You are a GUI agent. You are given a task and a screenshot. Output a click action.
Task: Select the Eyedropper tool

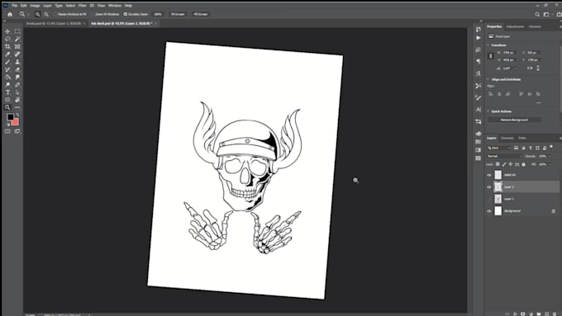coord(7,54)
